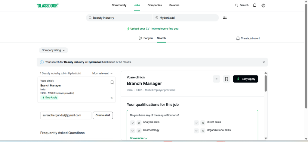Expand Show more qualifications
The width and height of the screenshot is (308, 142).
click(139, 138)
